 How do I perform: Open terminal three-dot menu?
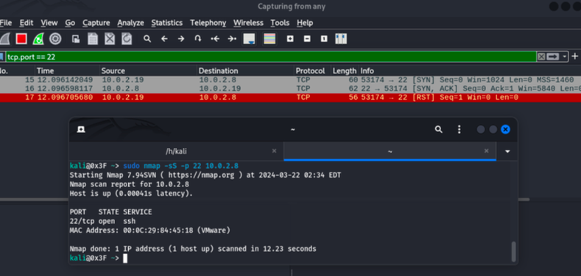459,129
